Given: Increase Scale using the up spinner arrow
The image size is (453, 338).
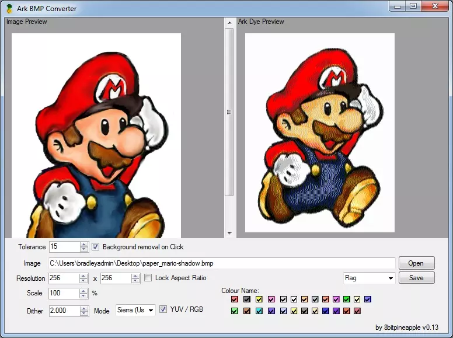Looking at the screenshot, I should pyautogui.click(x=84, y=291).
